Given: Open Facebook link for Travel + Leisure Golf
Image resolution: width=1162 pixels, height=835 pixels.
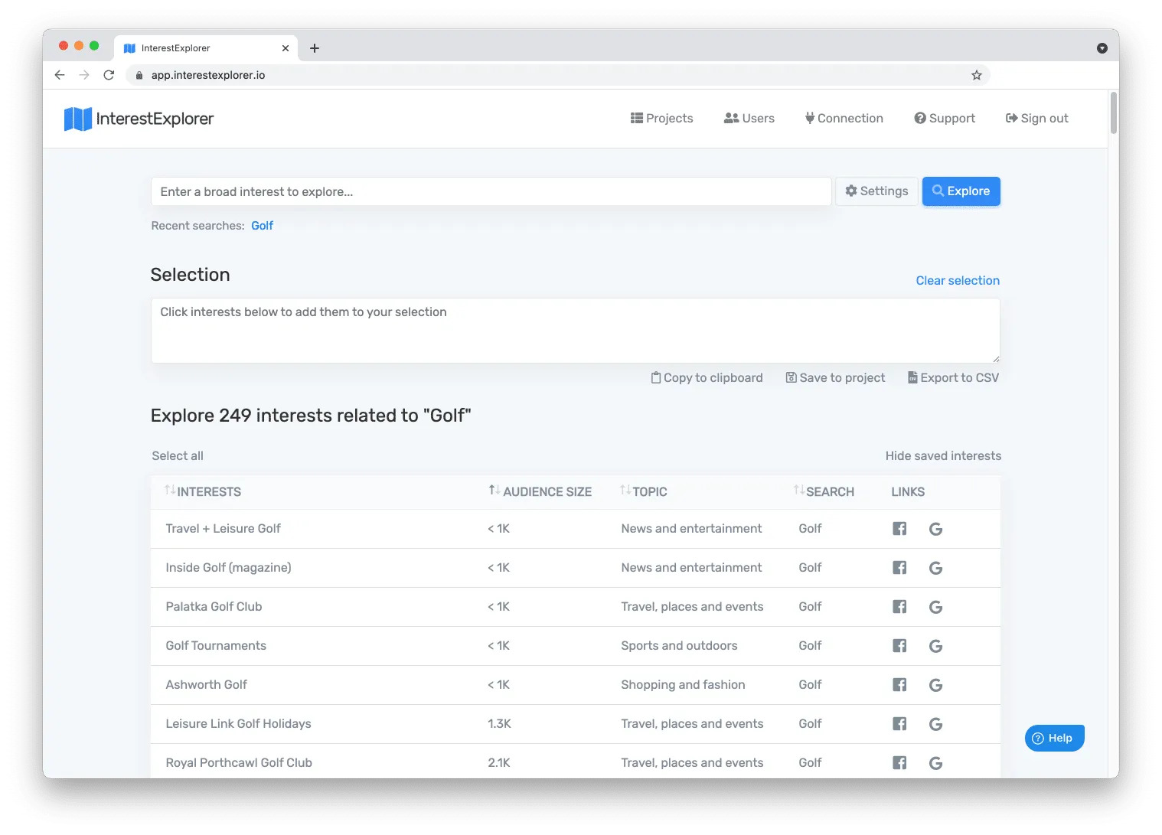Looking at the screenshot, I should coord(899,529).
